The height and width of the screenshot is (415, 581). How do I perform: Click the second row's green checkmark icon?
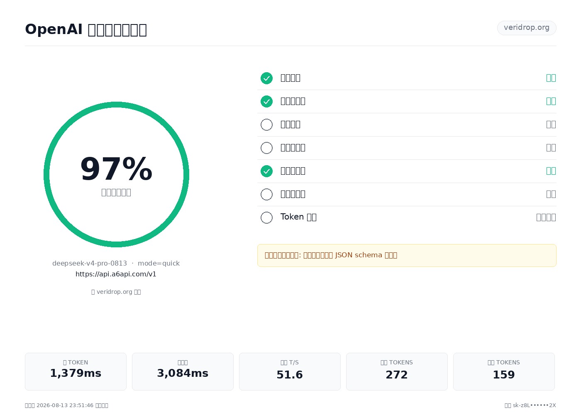coord(266,101)
